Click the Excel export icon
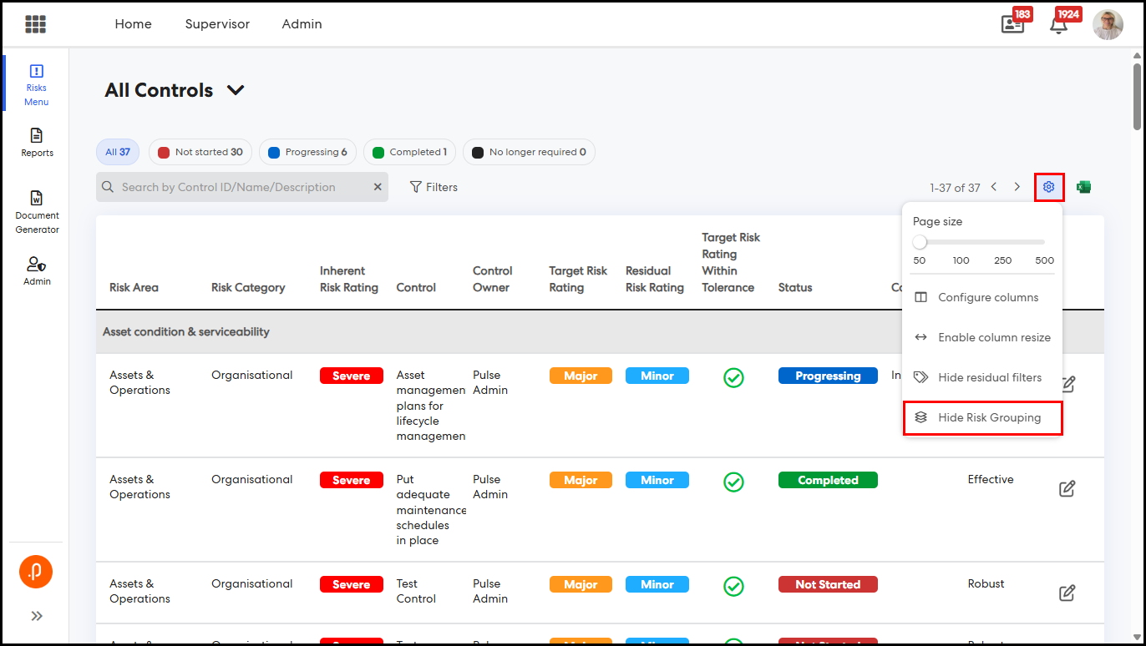Screen dimensions: 1146x646 click(1083, 187)
